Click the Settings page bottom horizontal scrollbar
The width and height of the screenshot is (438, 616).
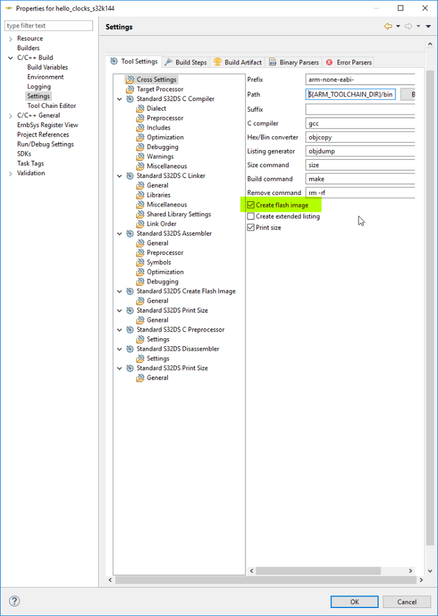pos(266,580)
